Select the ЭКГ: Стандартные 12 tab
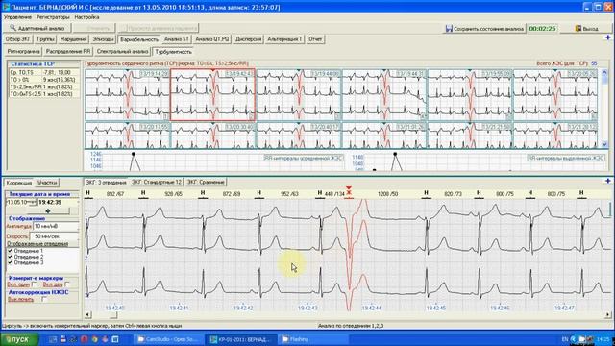615x346 pixels. [x=157, y=182]
